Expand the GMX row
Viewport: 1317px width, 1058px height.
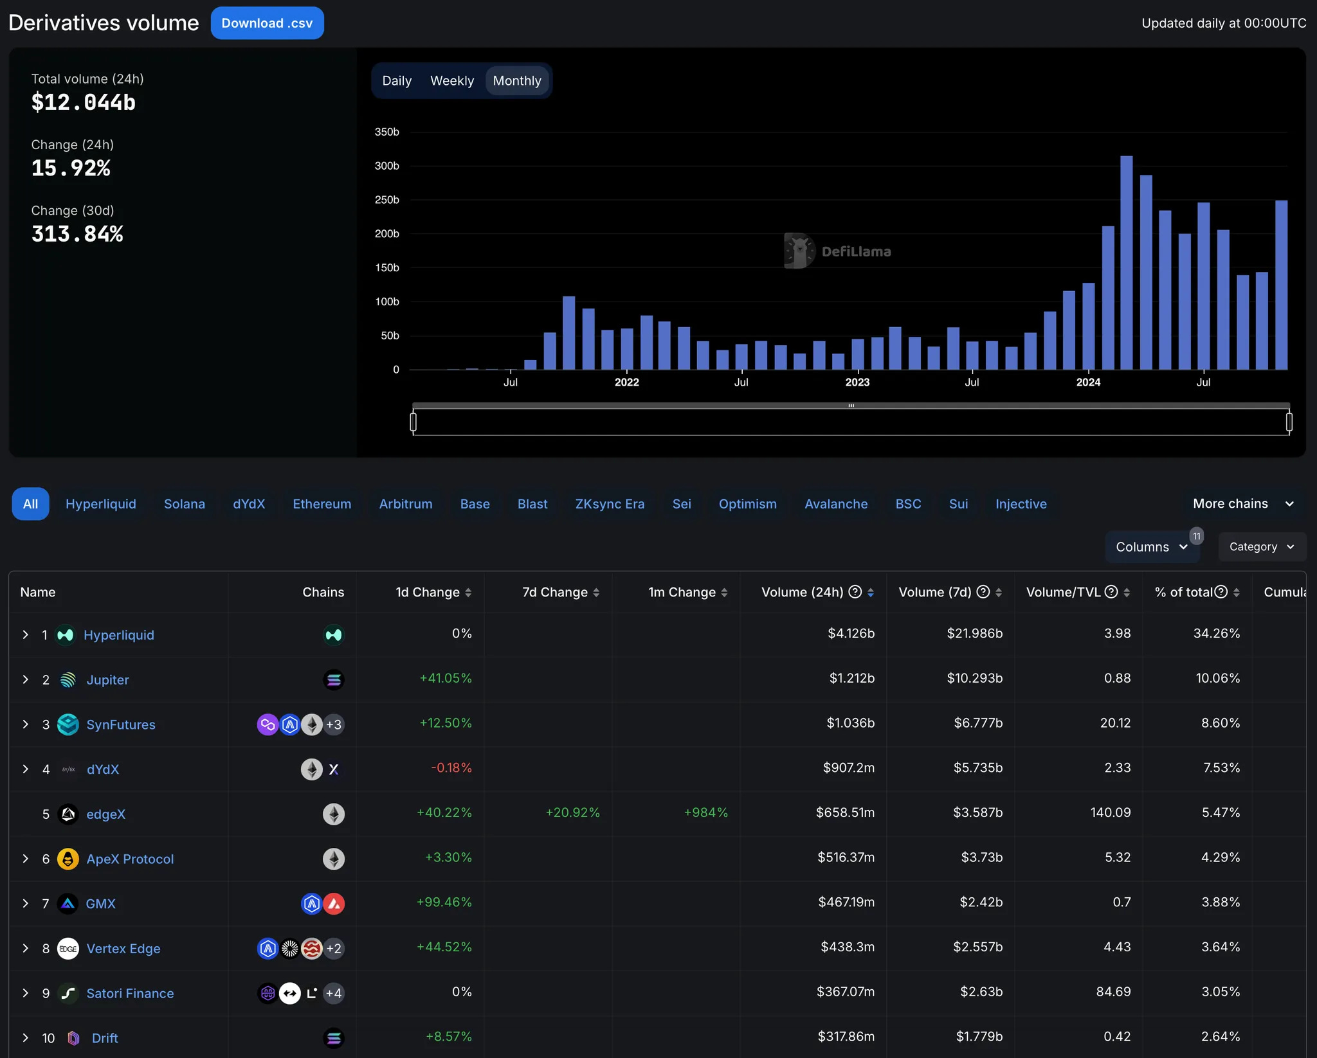26,904
